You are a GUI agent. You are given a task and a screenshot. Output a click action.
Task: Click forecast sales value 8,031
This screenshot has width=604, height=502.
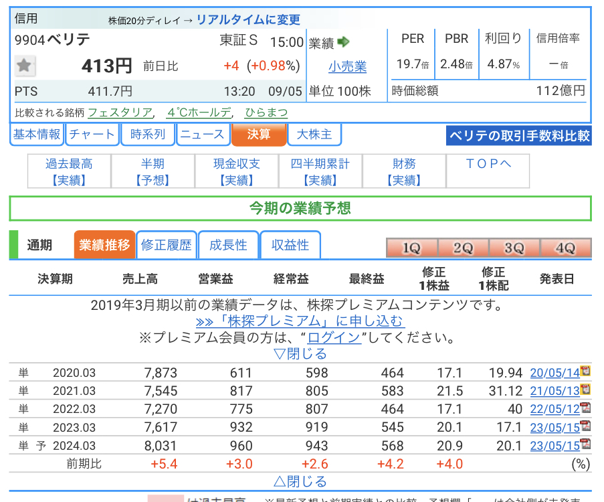click(161, 446)
